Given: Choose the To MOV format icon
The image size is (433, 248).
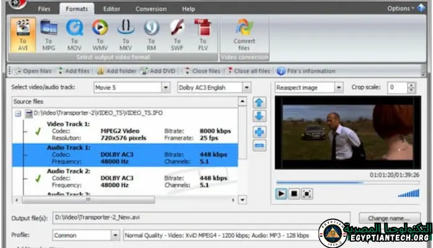Looking at the screenshot, I should coord(74,35).
